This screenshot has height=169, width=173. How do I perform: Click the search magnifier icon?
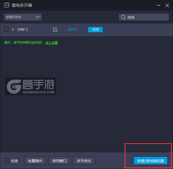pos(123,17)
